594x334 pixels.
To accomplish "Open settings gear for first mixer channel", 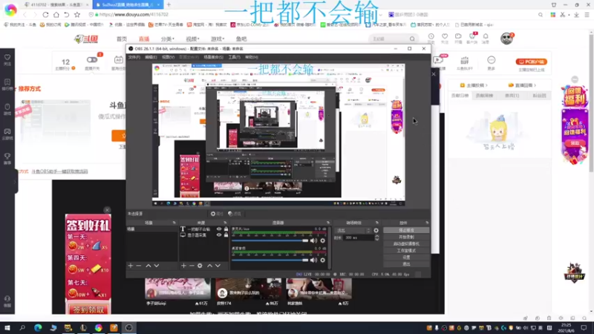I will (323, 240).
